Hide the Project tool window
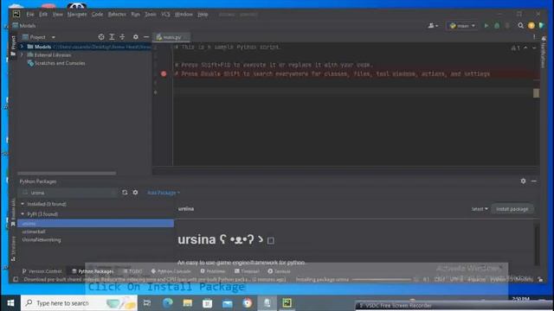 point(146,37)
